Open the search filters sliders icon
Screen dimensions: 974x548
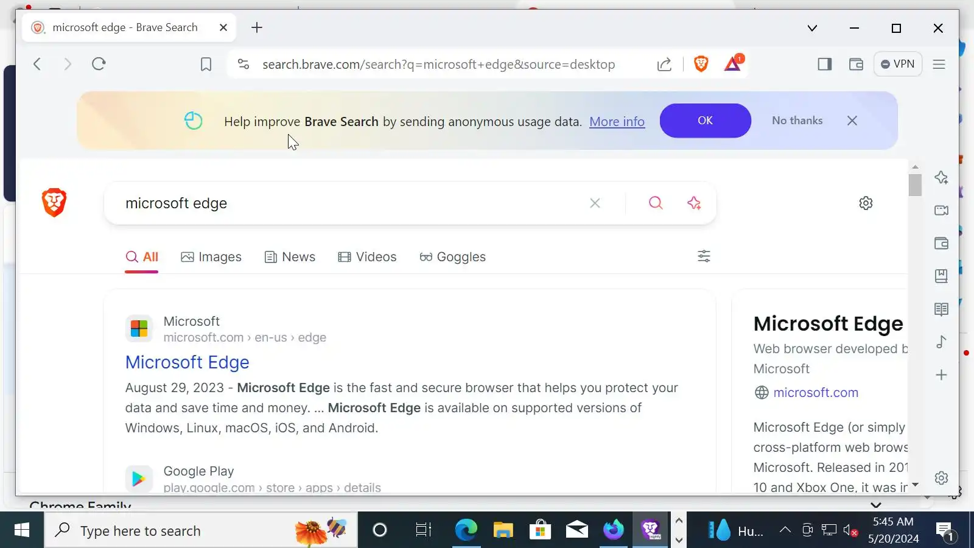pyautogui.click(x=704, y=256)
